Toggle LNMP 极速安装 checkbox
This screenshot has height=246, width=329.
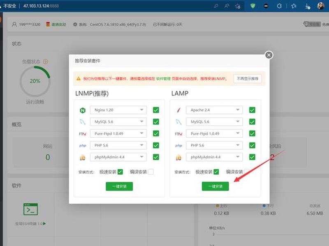[120, 172]
